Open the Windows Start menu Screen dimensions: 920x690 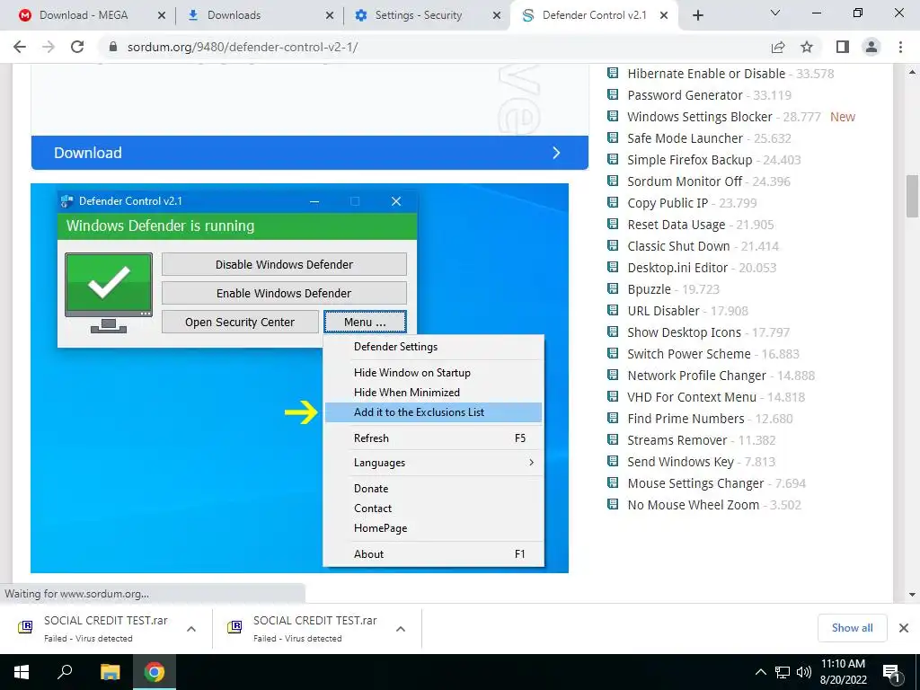(x=22, y=672)
